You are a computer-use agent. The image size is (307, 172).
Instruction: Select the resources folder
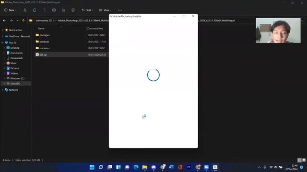tap(45, 48)
